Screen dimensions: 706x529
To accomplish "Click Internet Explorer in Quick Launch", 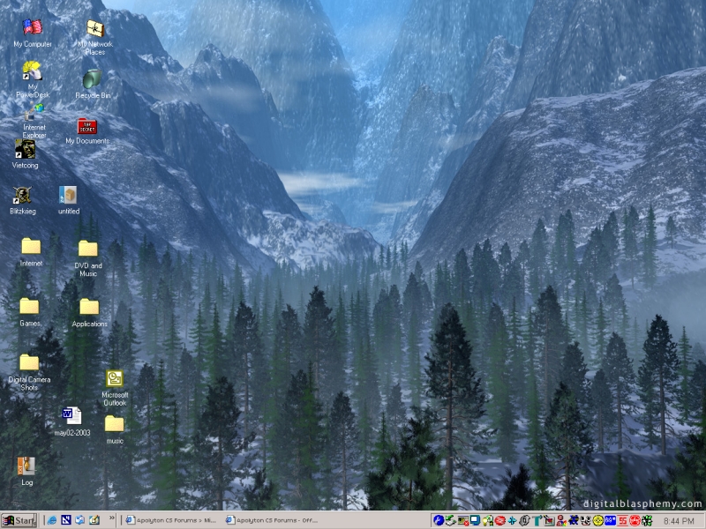I will pos(51,520).
